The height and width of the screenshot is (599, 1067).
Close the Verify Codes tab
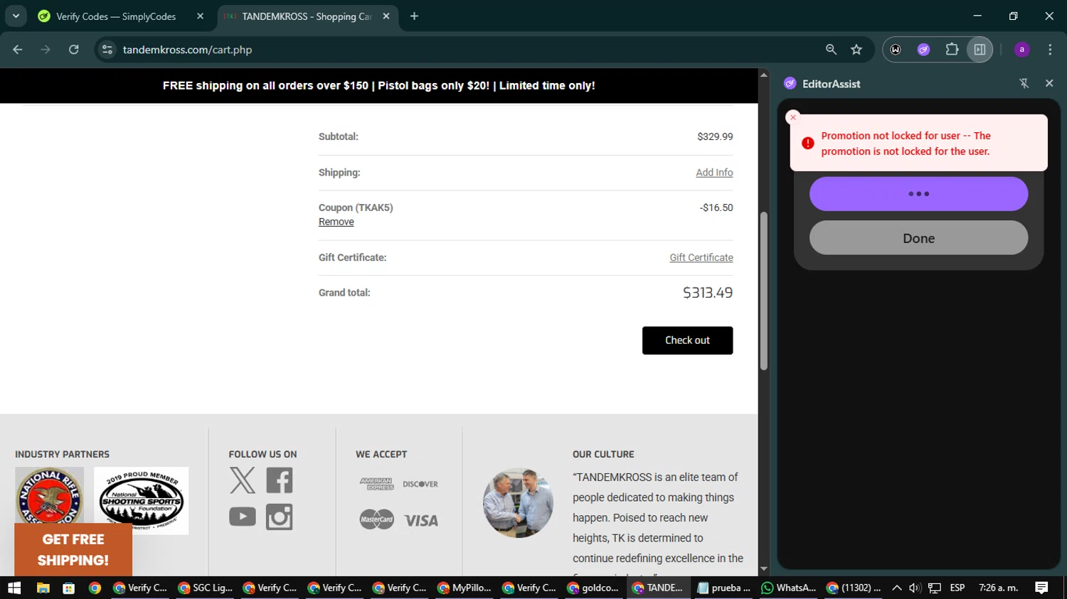pos(201,16)
